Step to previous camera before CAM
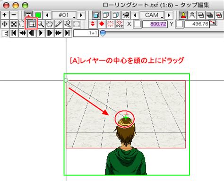The width and height of the screenshot is (224, 181). coord(135,15)
